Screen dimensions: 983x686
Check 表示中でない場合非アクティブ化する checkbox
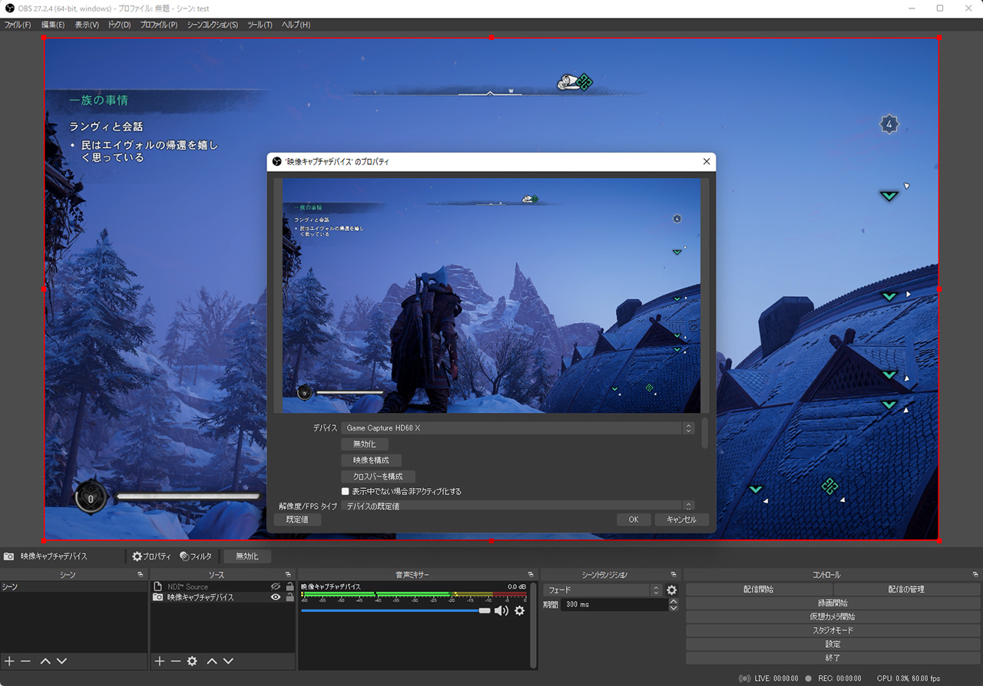pyautogui.click(x=346, y=491)
